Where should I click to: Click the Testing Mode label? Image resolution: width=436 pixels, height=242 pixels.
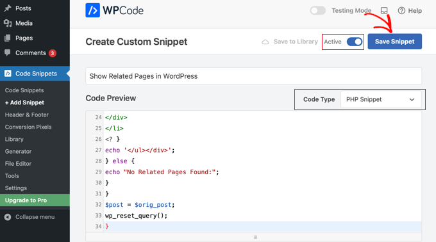(x=351, y=10)
